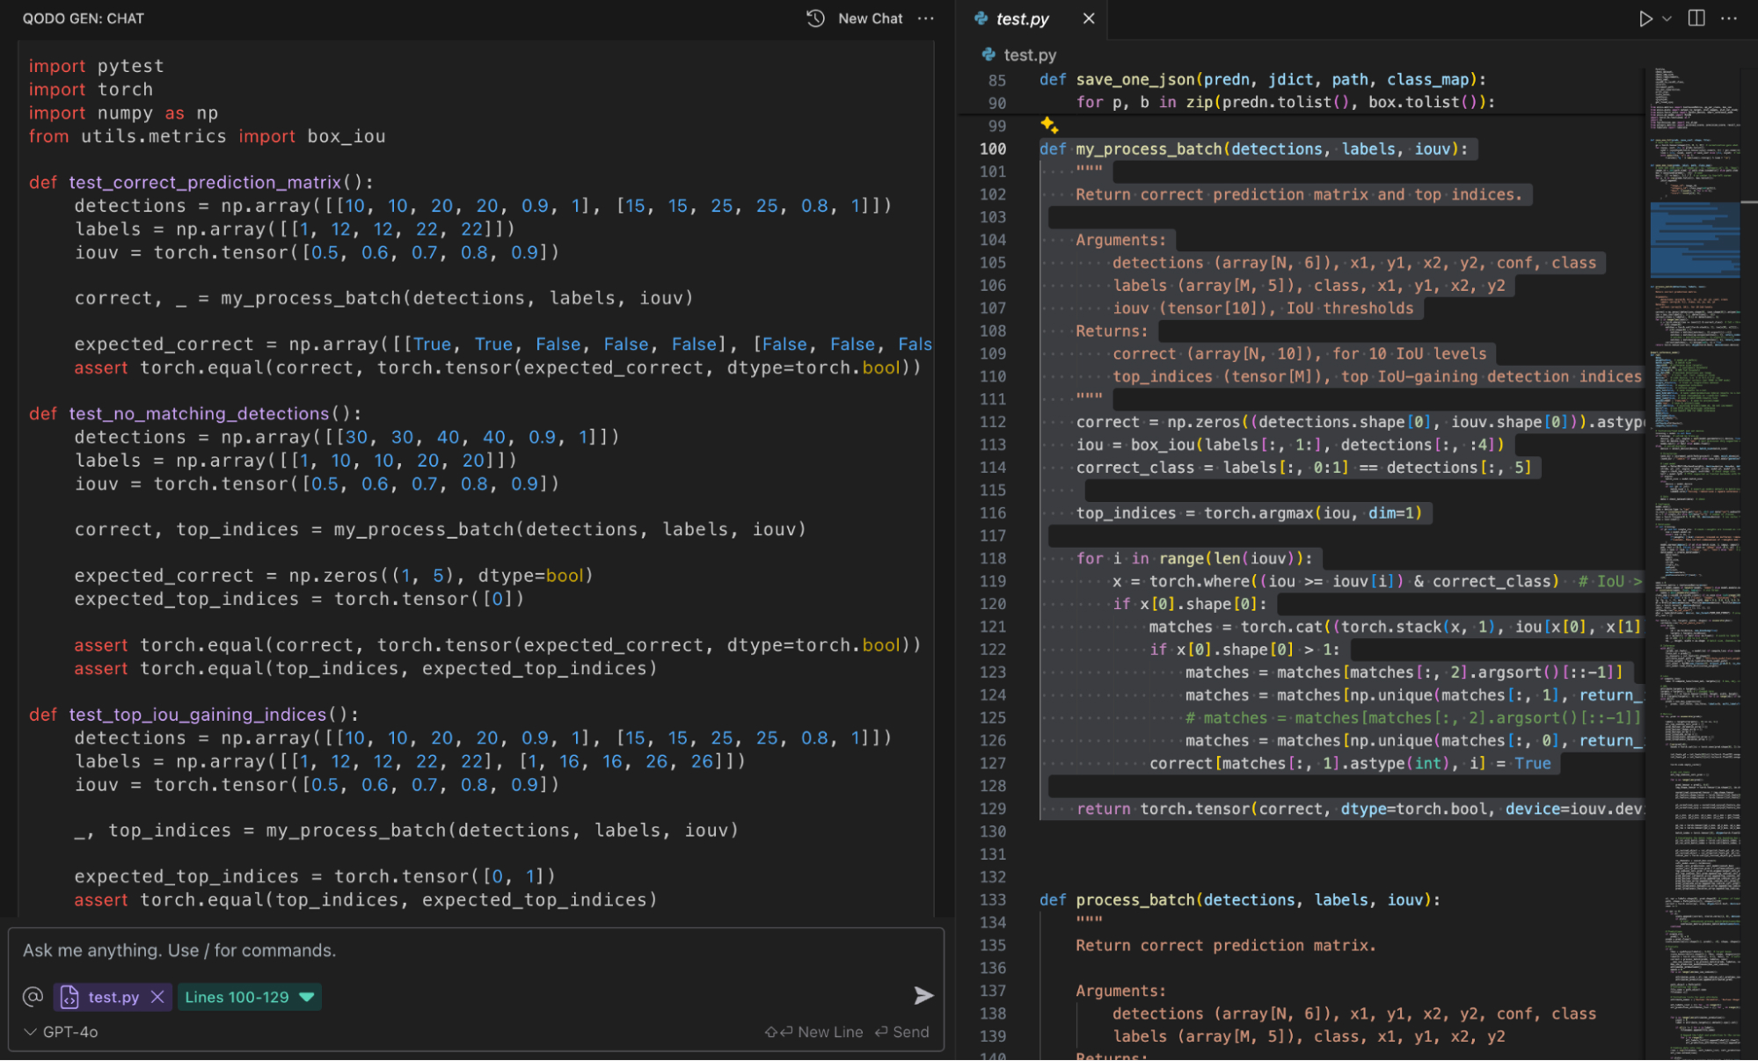Select the test.py editor tab

click(1025, 18)
